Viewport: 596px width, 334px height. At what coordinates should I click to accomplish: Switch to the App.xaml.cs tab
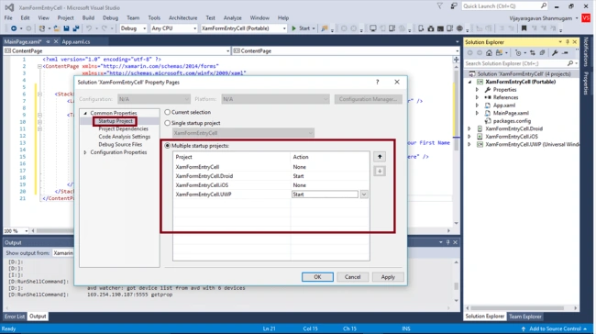tap(76, 42)
